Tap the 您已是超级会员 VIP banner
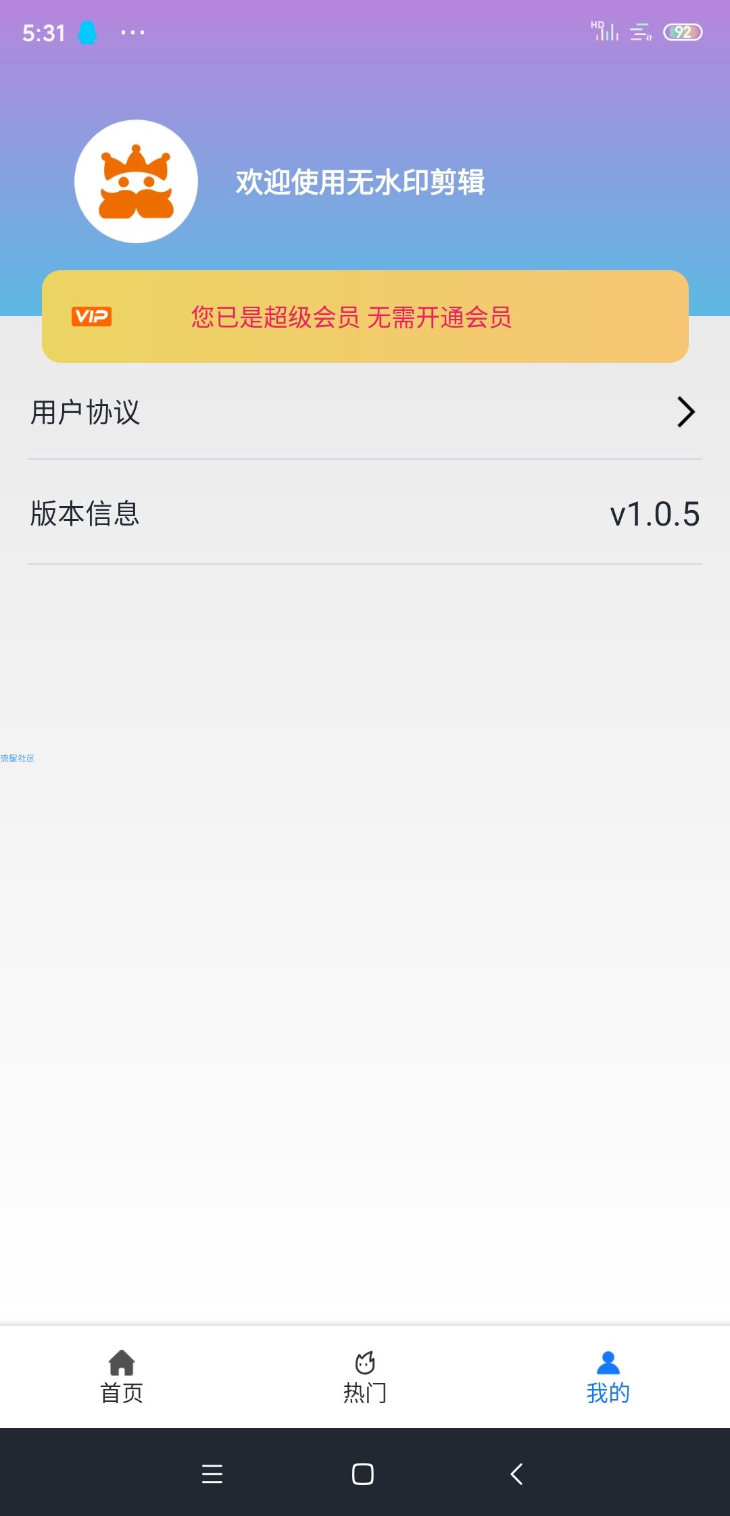Viewport: 730px width, 1516px height. click(x=365, y=316)
